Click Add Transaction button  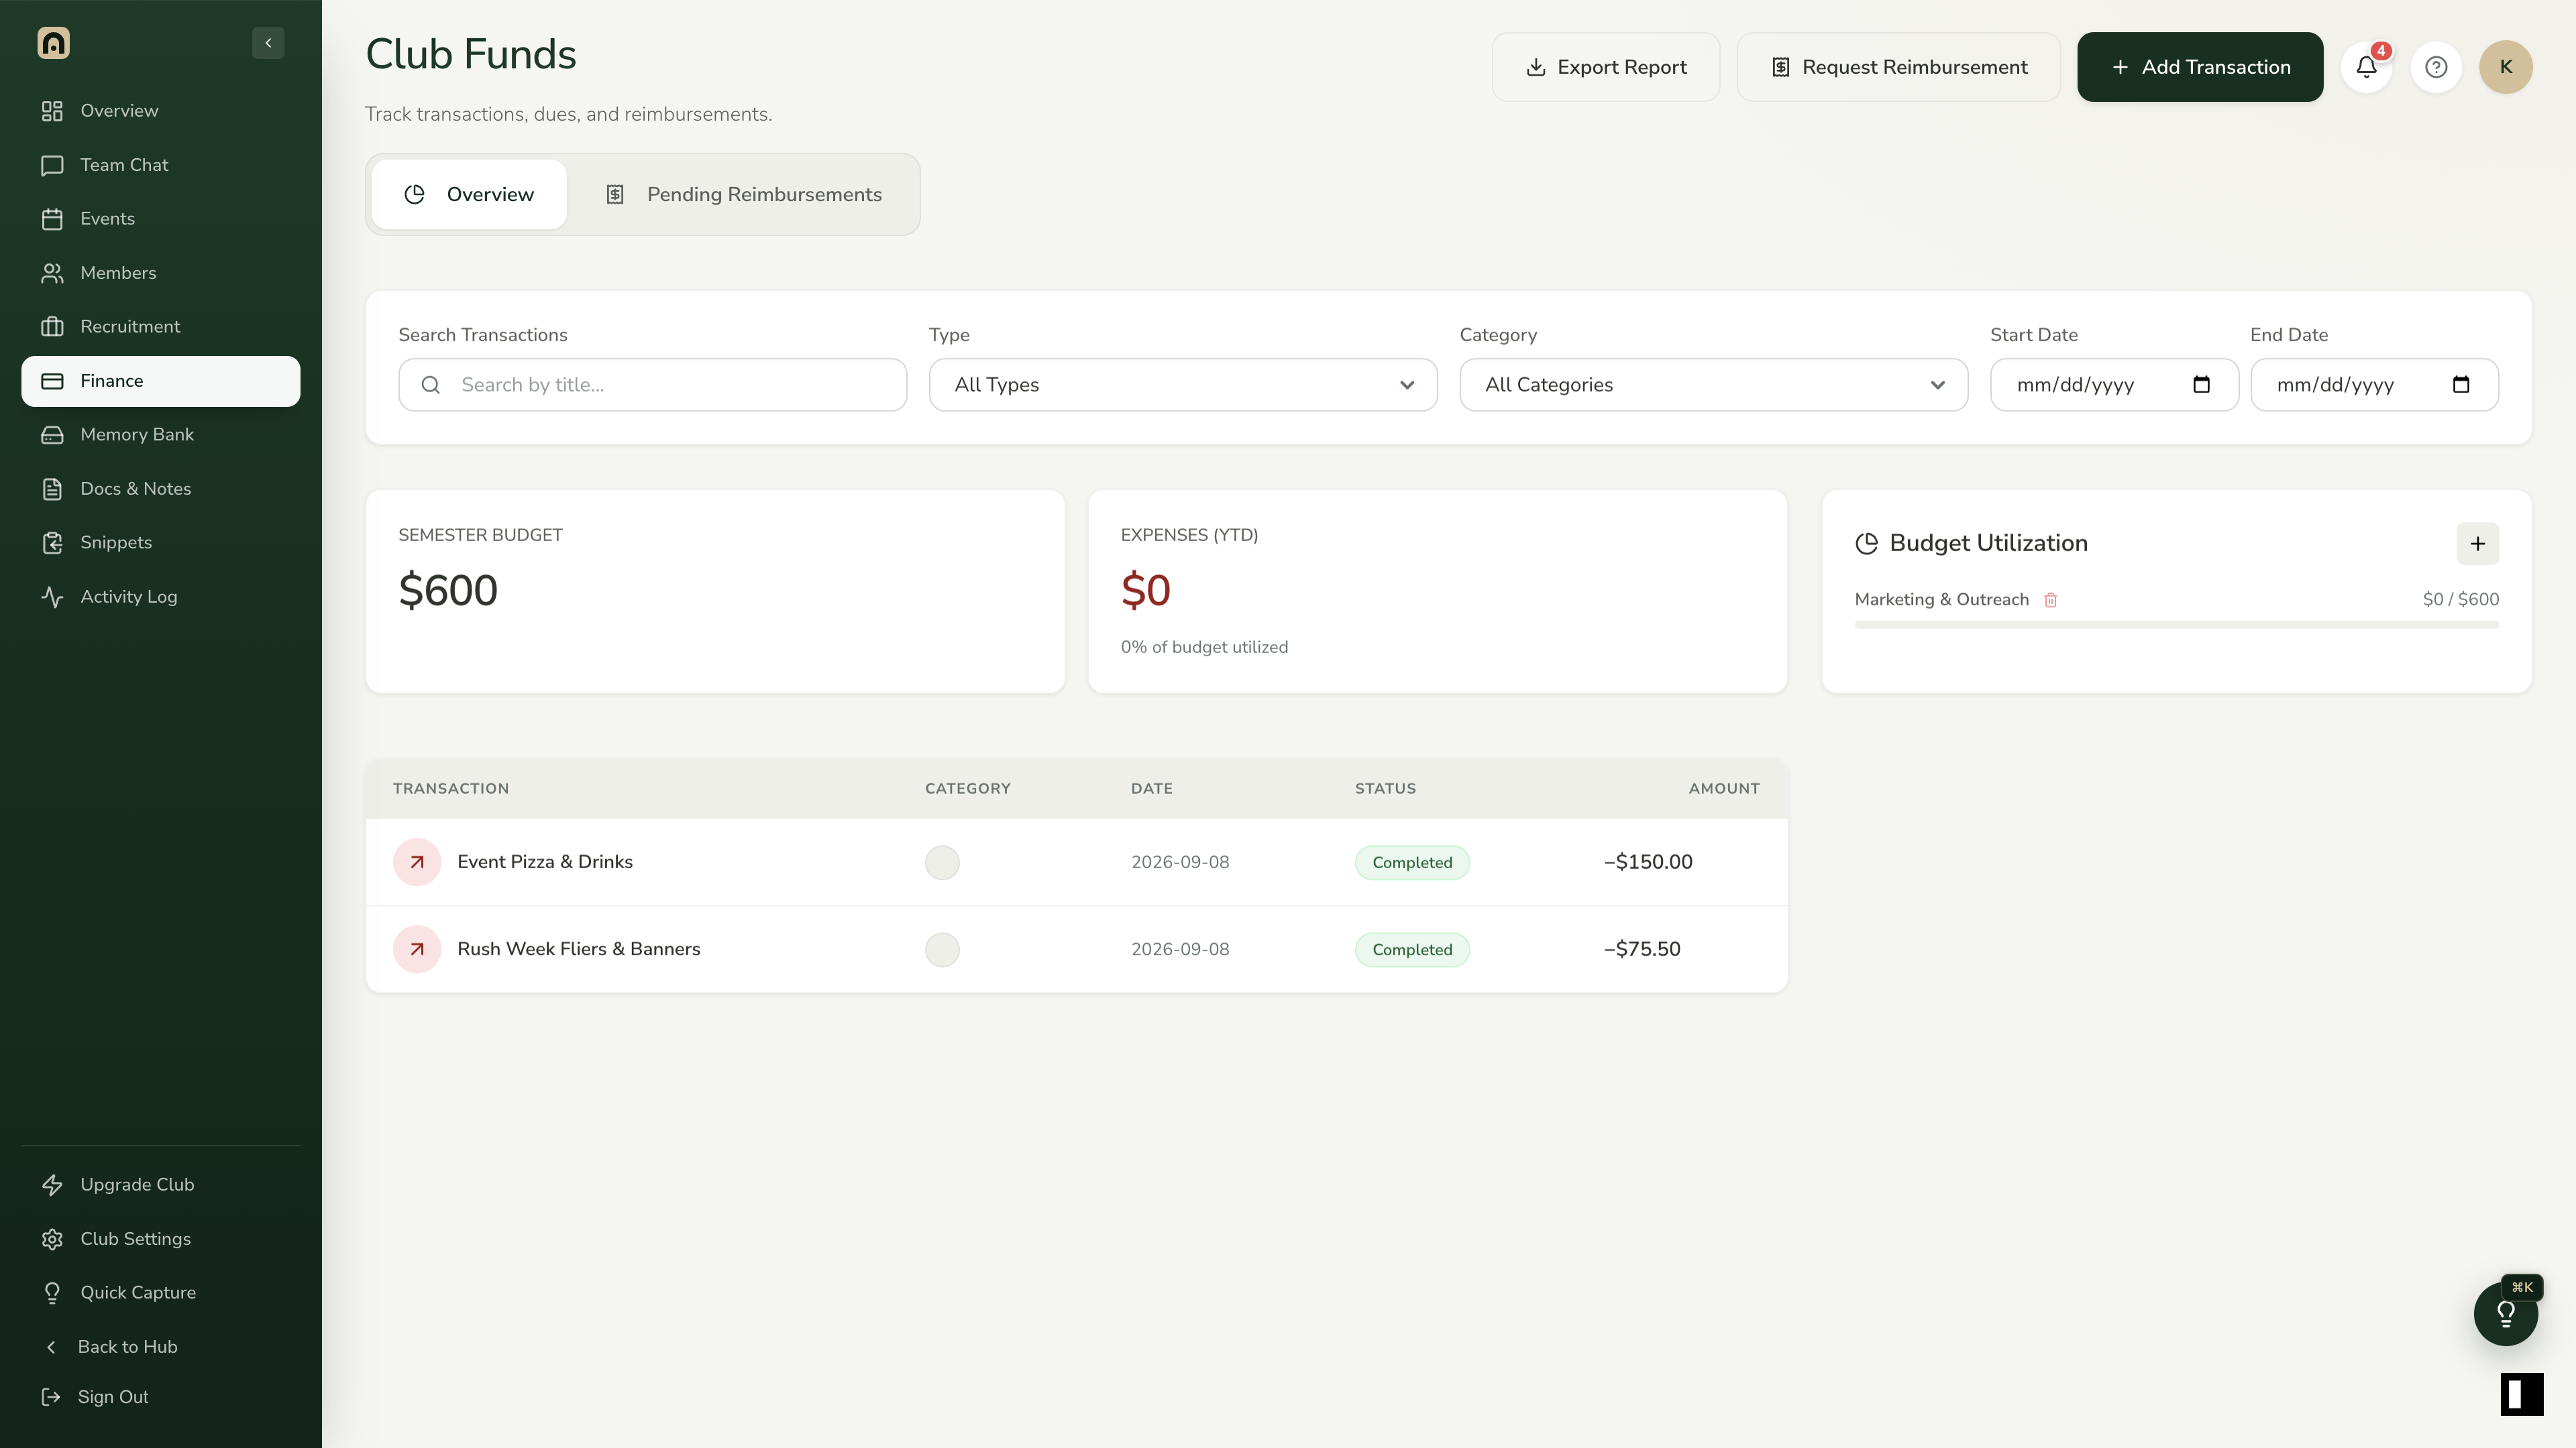coord(2200,67)
